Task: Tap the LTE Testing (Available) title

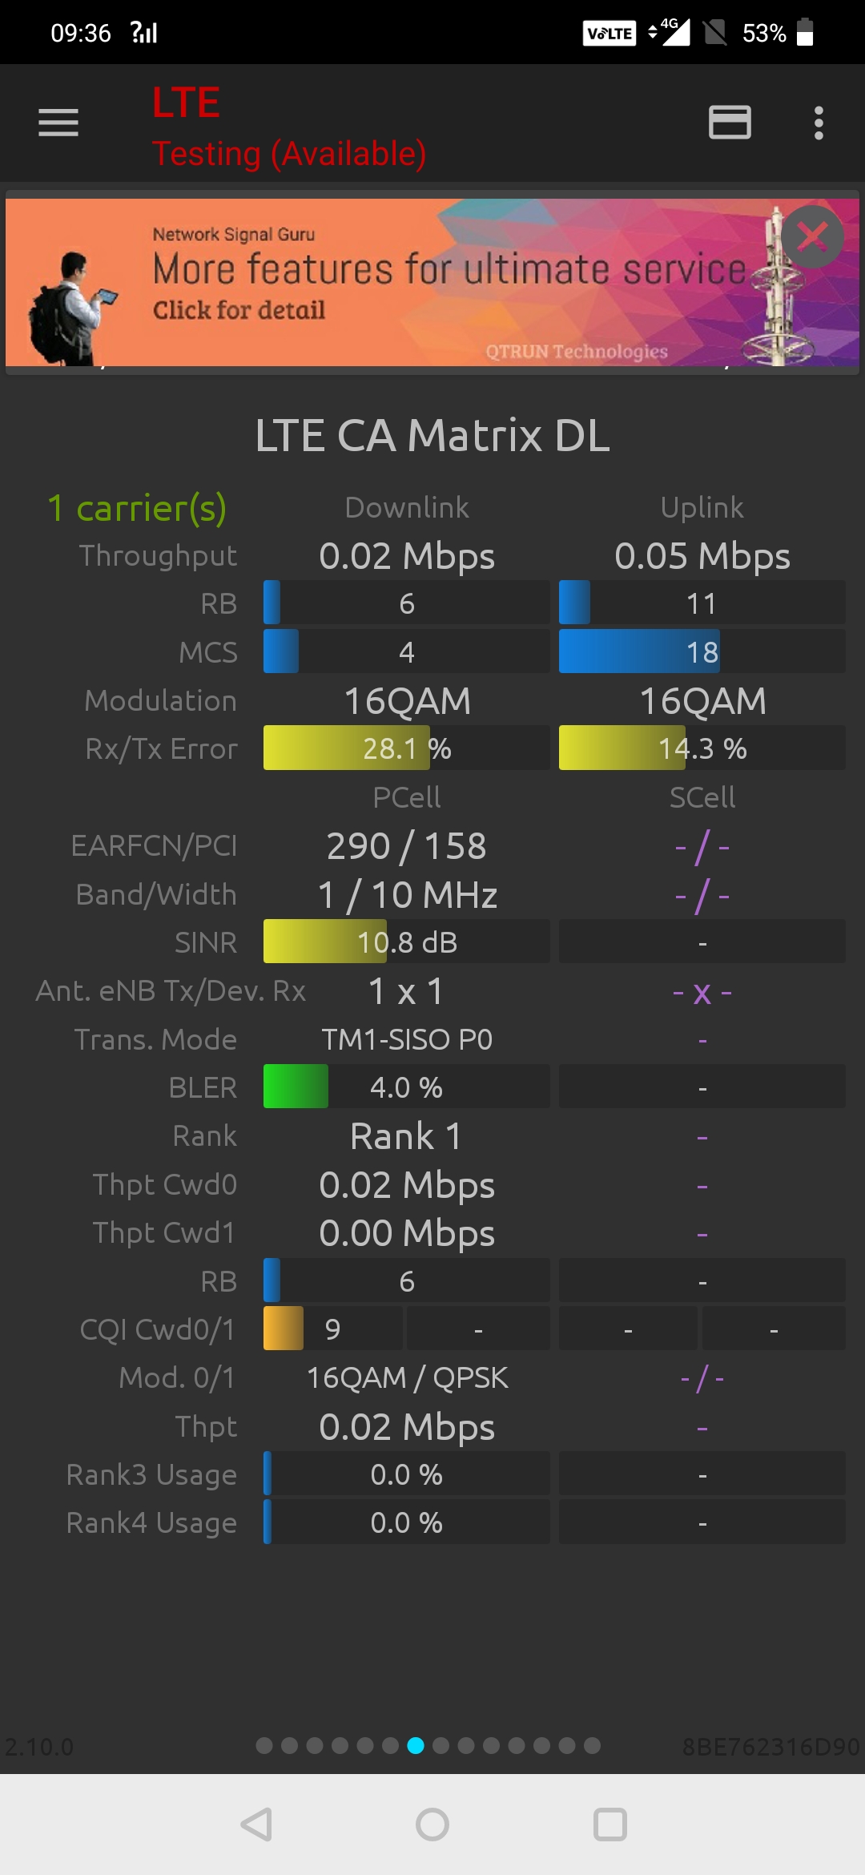Action: [x=288, y=127]
